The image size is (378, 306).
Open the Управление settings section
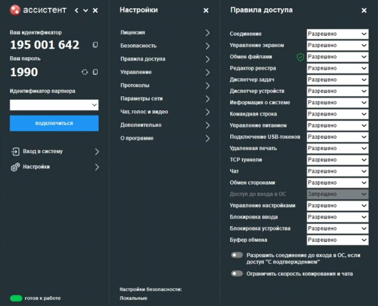pos(165,72)
